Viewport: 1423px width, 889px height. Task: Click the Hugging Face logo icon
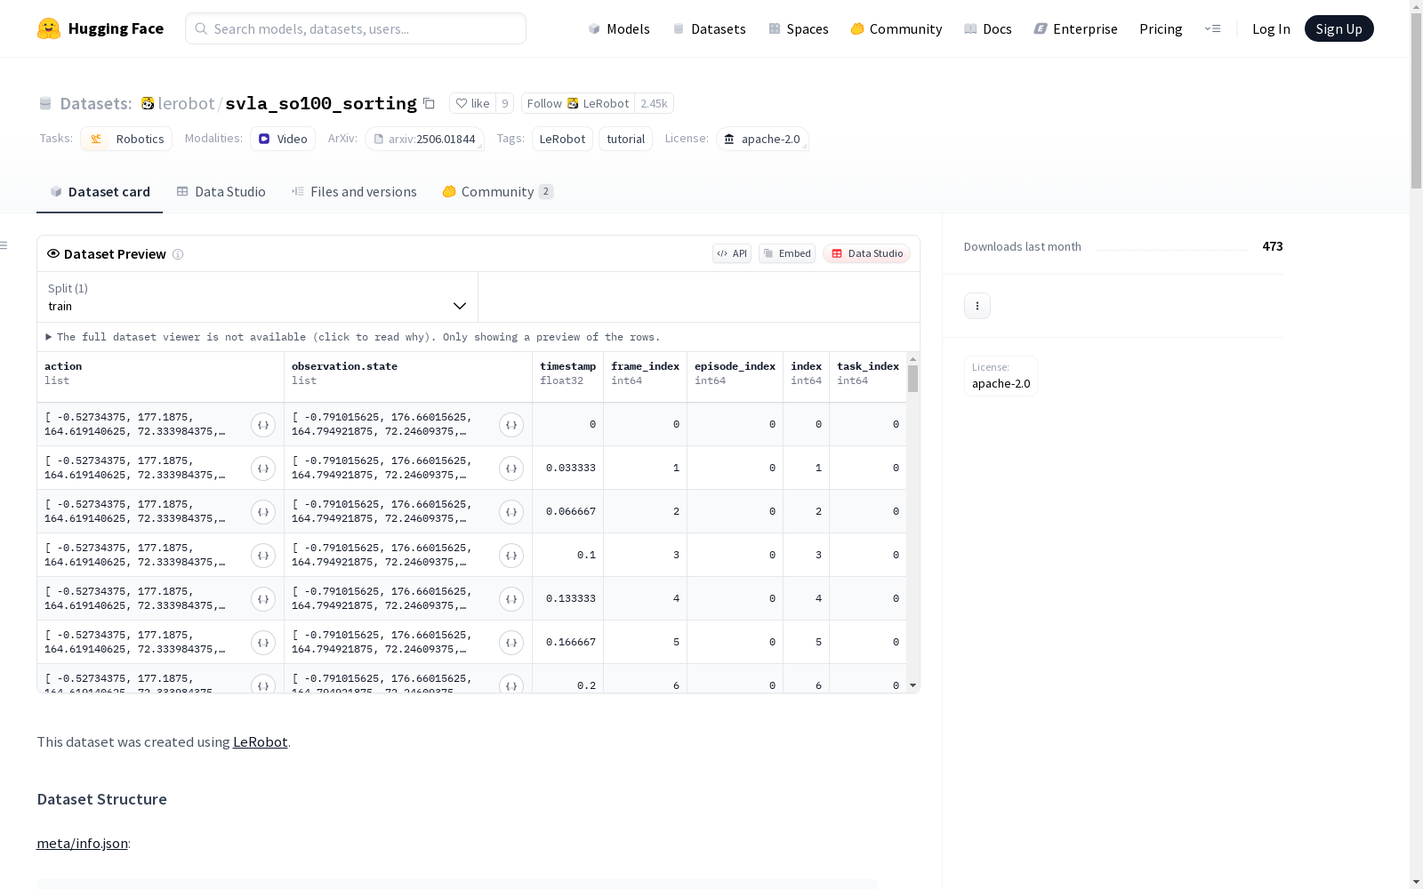coord(49,28)
